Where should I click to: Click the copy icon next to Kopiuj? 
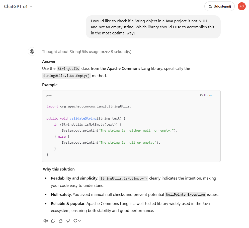[x=201, y=95]
